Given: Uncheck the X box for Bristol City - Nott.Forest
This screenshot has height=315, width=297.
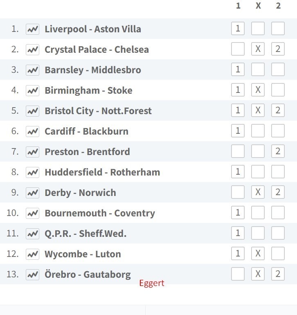Looking at the screenshot, I should pyautogui.click(x=258, y=110).
